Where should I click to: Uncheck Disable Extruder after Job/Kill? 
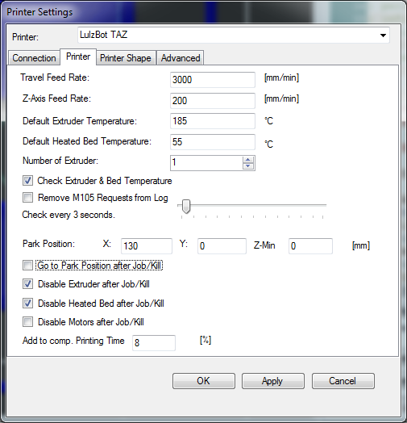click(x=27, y=284)
